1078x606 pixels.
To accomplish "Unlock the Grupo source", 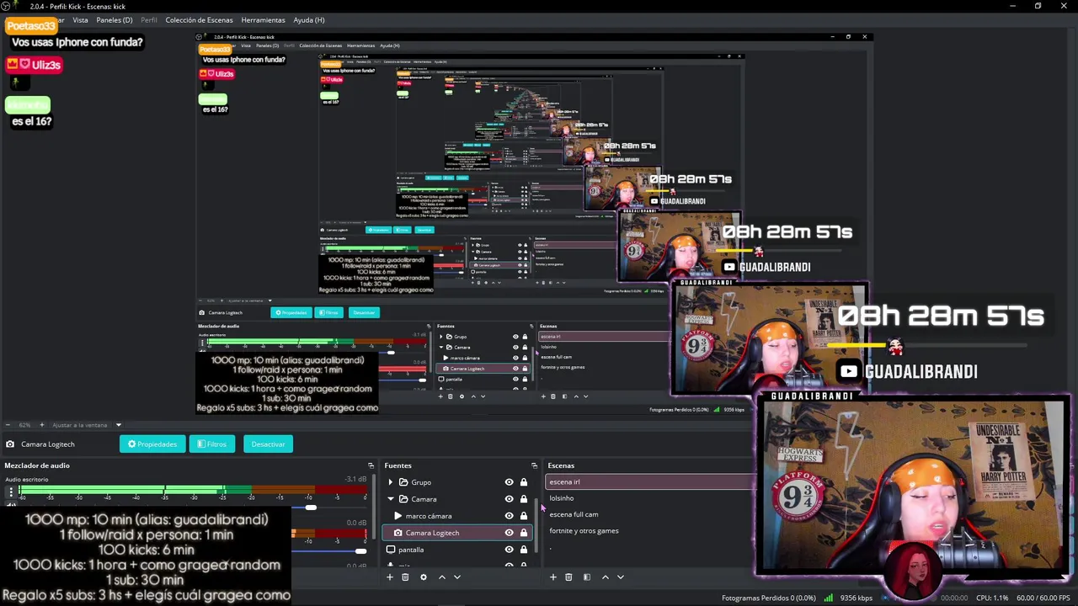I will (524, 482).
